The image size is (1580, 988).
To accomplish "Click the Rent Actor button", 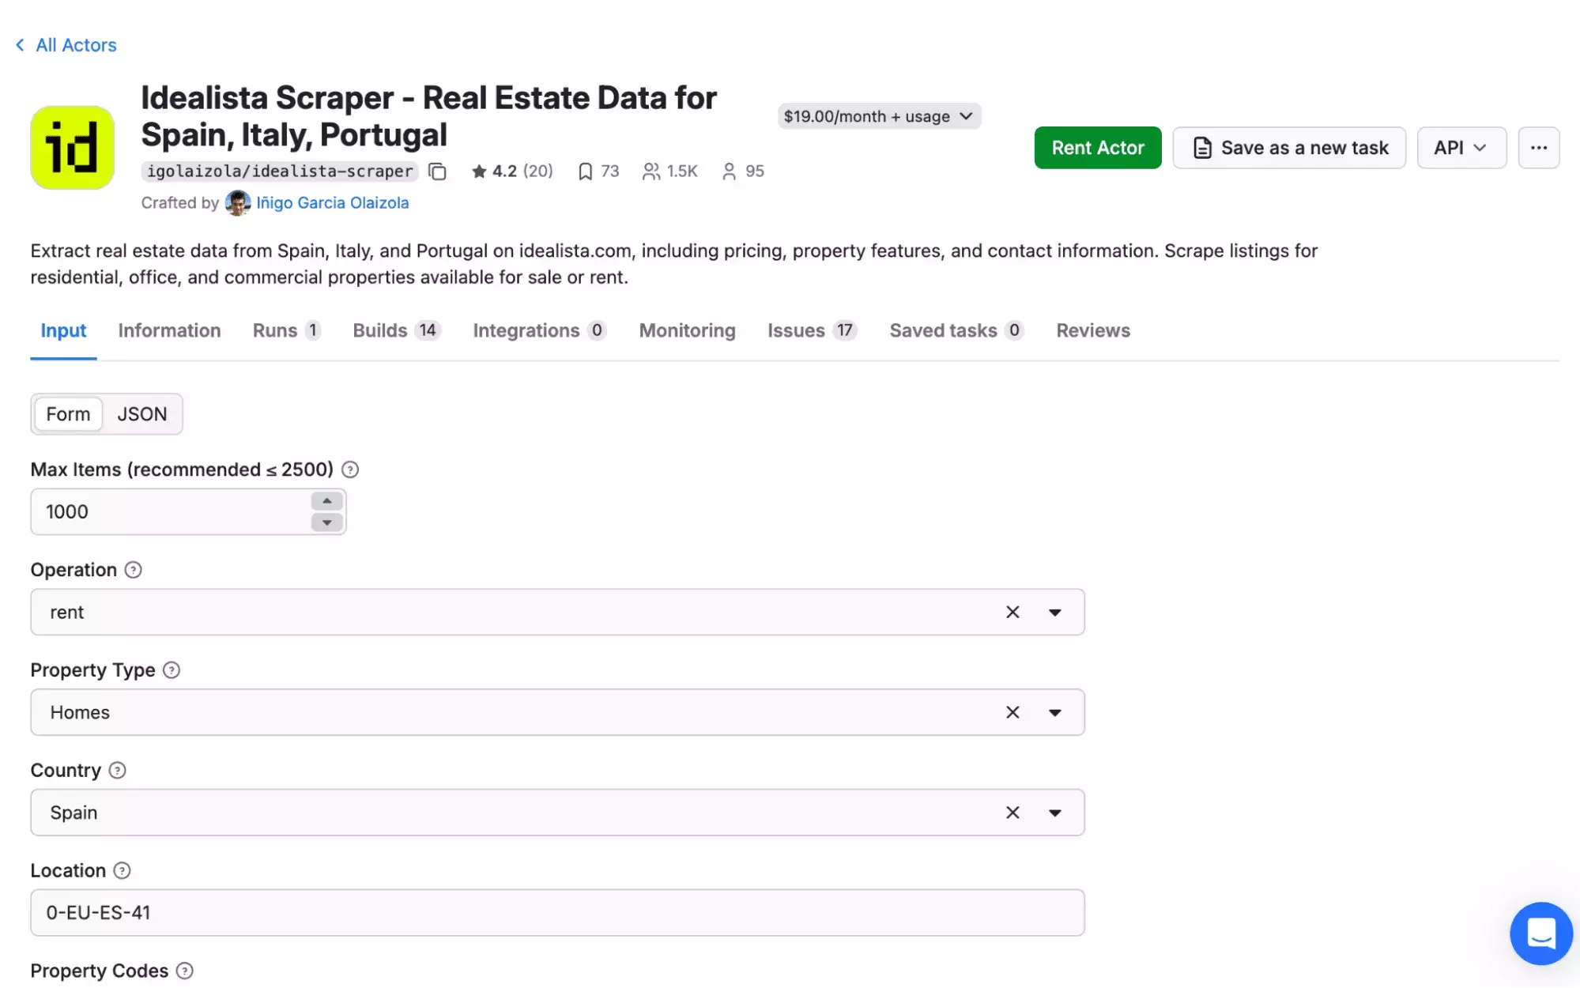I will pos(1097,147).
